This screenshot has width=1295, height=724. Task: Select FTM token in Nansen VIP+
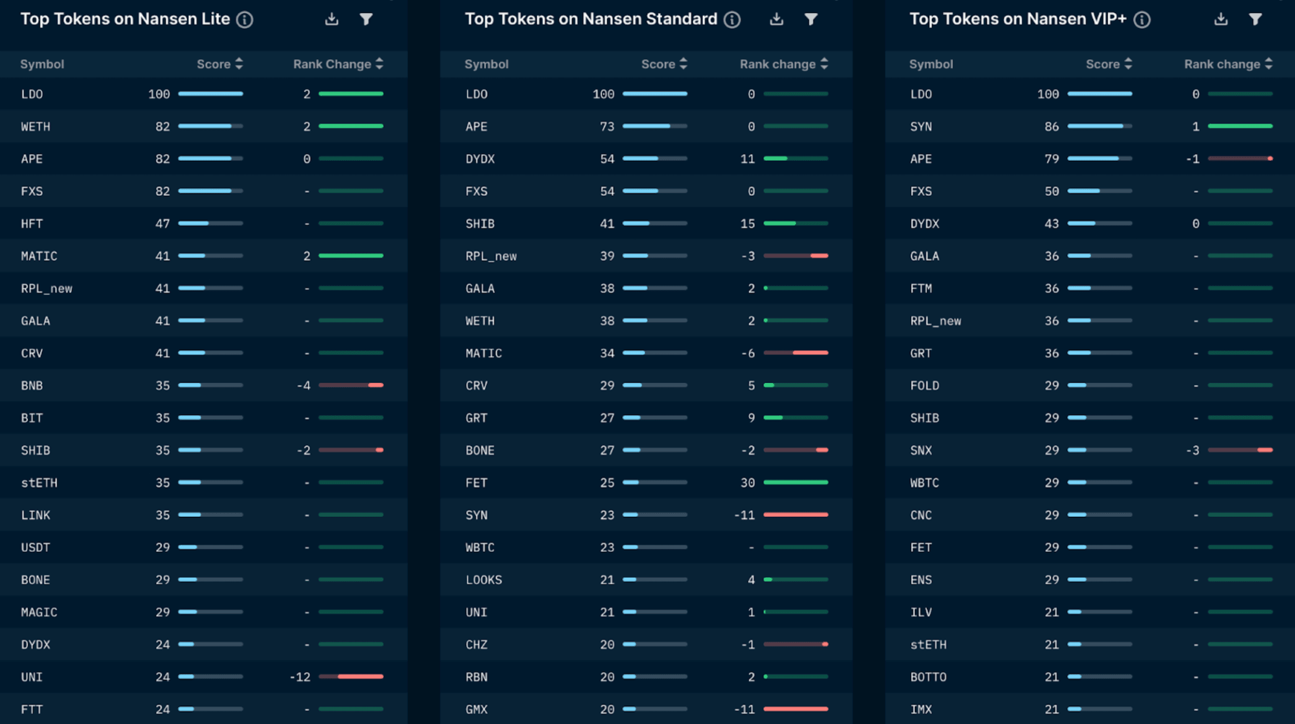[x=921, y=289]
